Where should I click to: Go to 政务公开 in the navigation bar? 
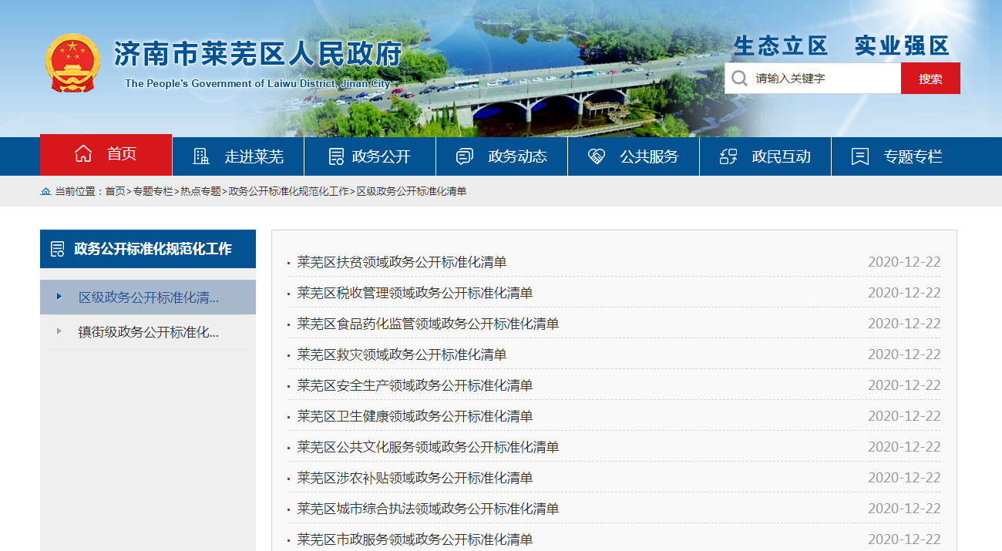tap(370, 156)
